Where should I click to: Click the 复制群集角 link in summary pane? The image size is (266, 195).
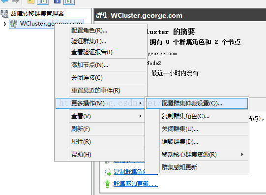(129, 172)
